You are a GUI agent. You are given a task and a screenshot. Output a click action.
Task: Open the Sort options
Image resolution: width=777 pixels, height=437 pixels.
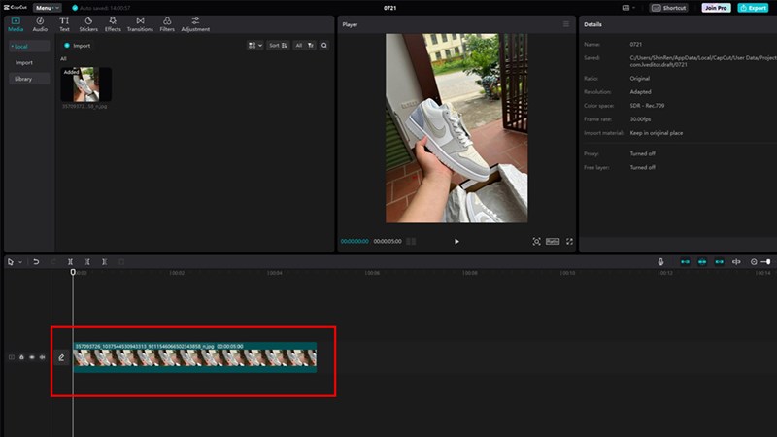pyautogui.click(x=278, y=45)
